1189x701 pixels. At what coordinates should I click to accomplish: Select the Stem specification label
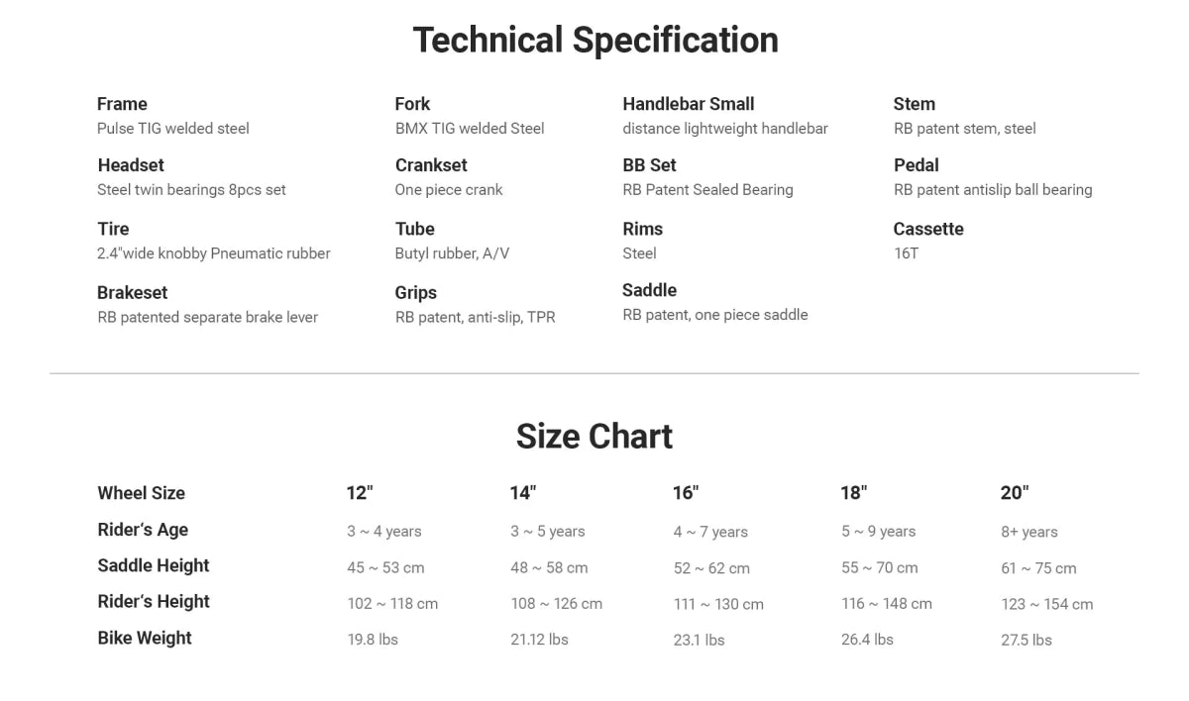tap(914, 104)
